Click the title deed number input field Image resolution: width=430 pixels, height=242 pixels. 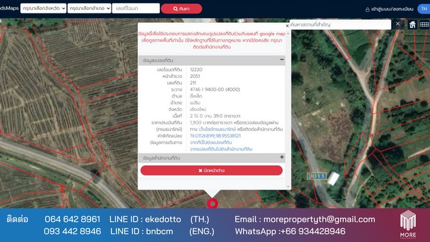pyautogui.click(x=136, y=9)
